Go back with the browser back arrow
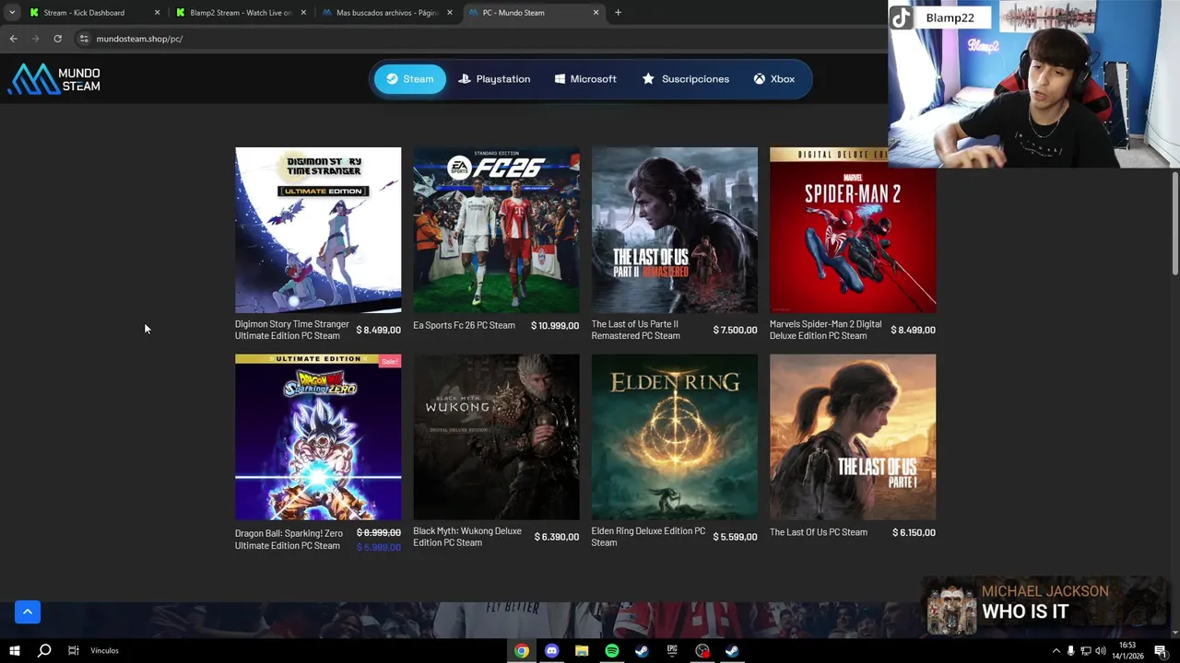This screenshot has width=1180, height=663. [x=14, y=39]
